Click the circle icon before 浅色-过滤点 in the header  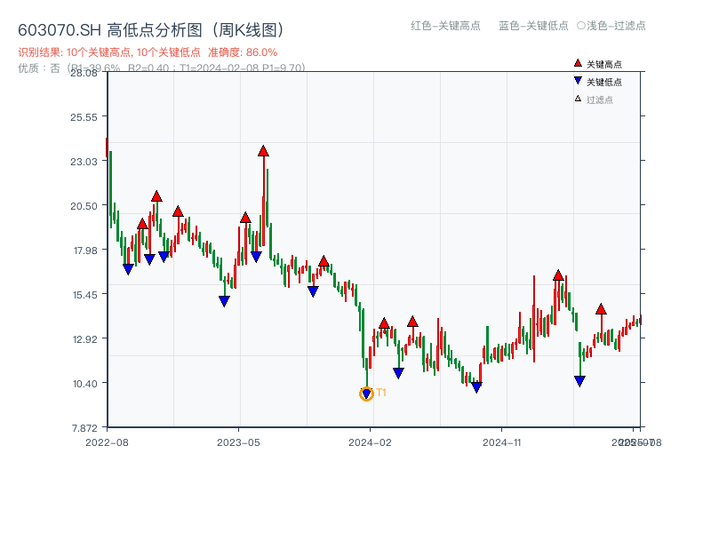[x=582, y=27]
